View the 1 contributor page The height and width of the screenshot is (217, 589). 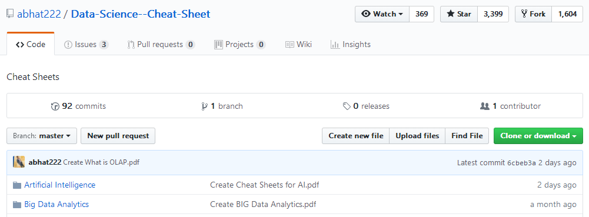pyautogui.click(x=511, y=106)
